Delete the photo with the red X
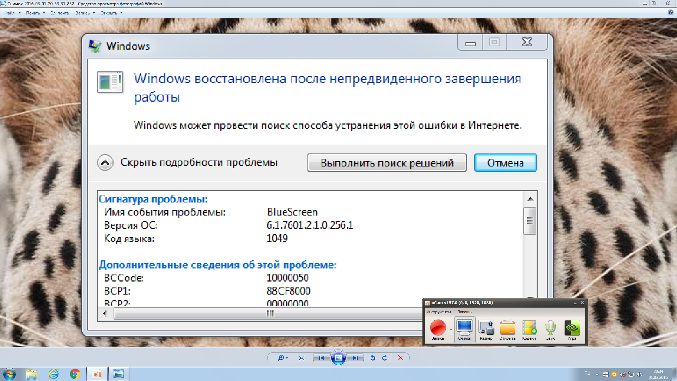This screenshot has height=381, width=677. tap(401, 358)
